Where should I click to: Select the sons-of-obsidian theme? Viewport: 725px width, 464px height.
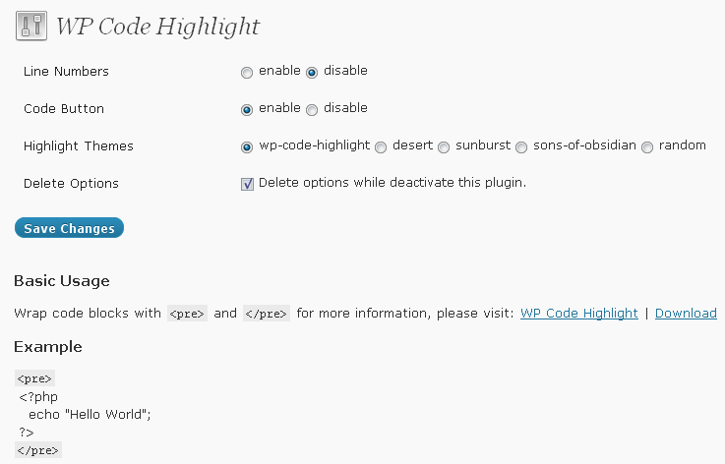[x=521, y=147]
